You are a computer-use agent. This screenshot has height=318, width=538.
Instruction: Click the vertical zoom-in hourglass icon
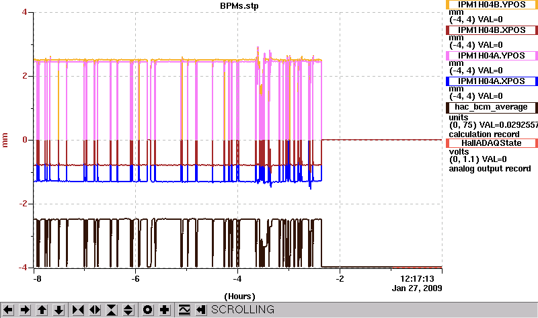coord(112,310)
